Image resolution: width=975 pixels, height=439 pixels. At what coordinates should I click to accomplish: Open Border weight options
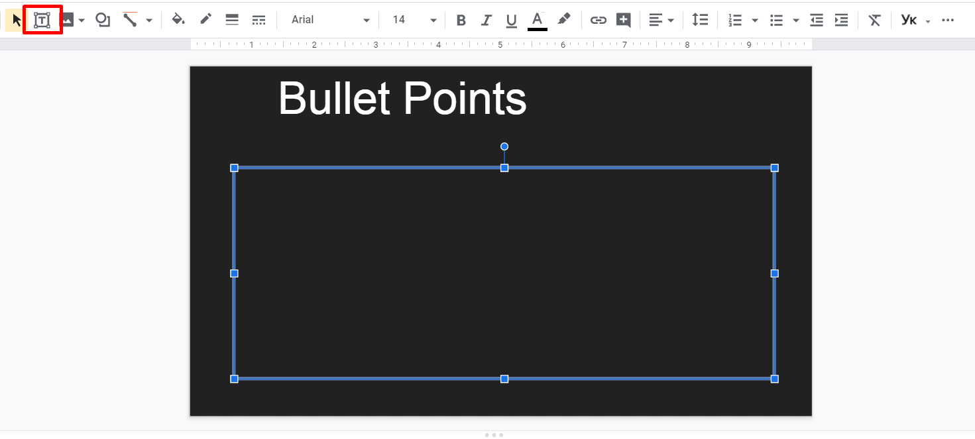pos(232,20)
